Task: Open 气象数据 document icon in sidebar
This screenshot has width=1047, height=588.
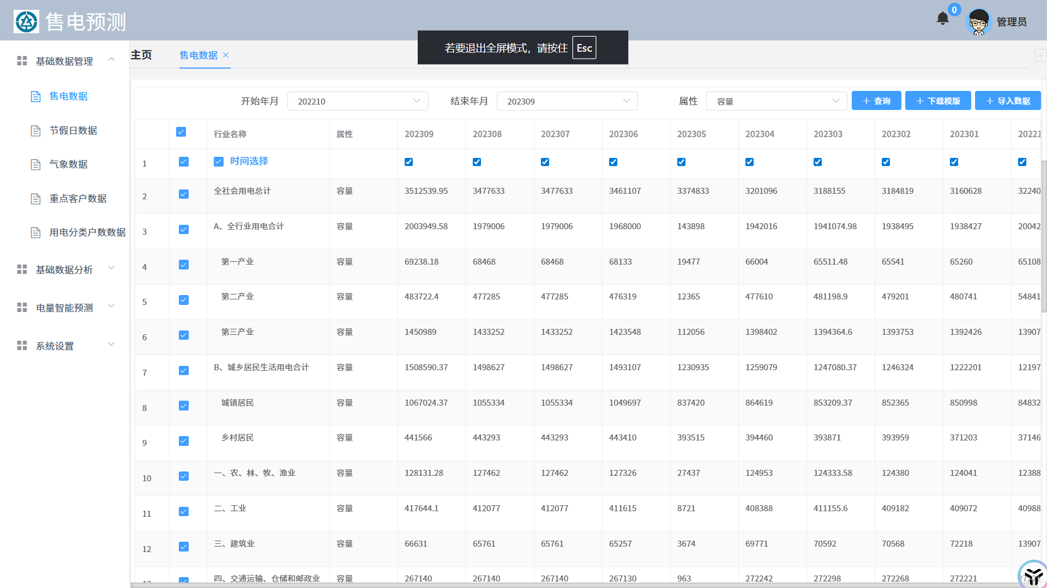Action: click(x=36, y=164)
